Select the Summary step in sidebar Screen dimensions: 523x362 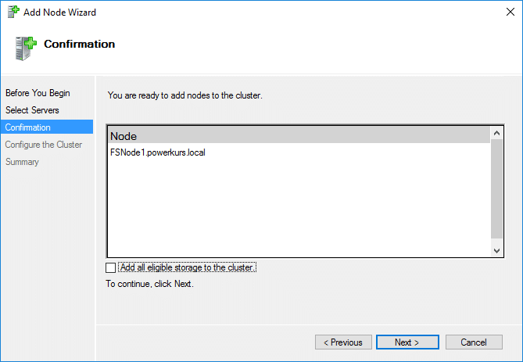pos(22,162)
